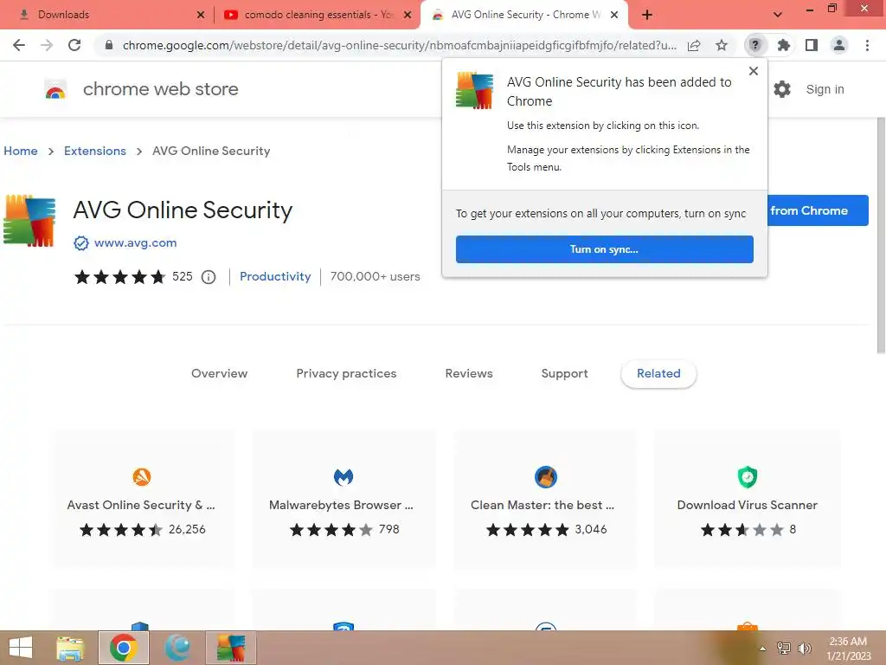The image size is (886, 665).
Task: Go to Extensions breadcrumb link
Action: click(95, 151)
